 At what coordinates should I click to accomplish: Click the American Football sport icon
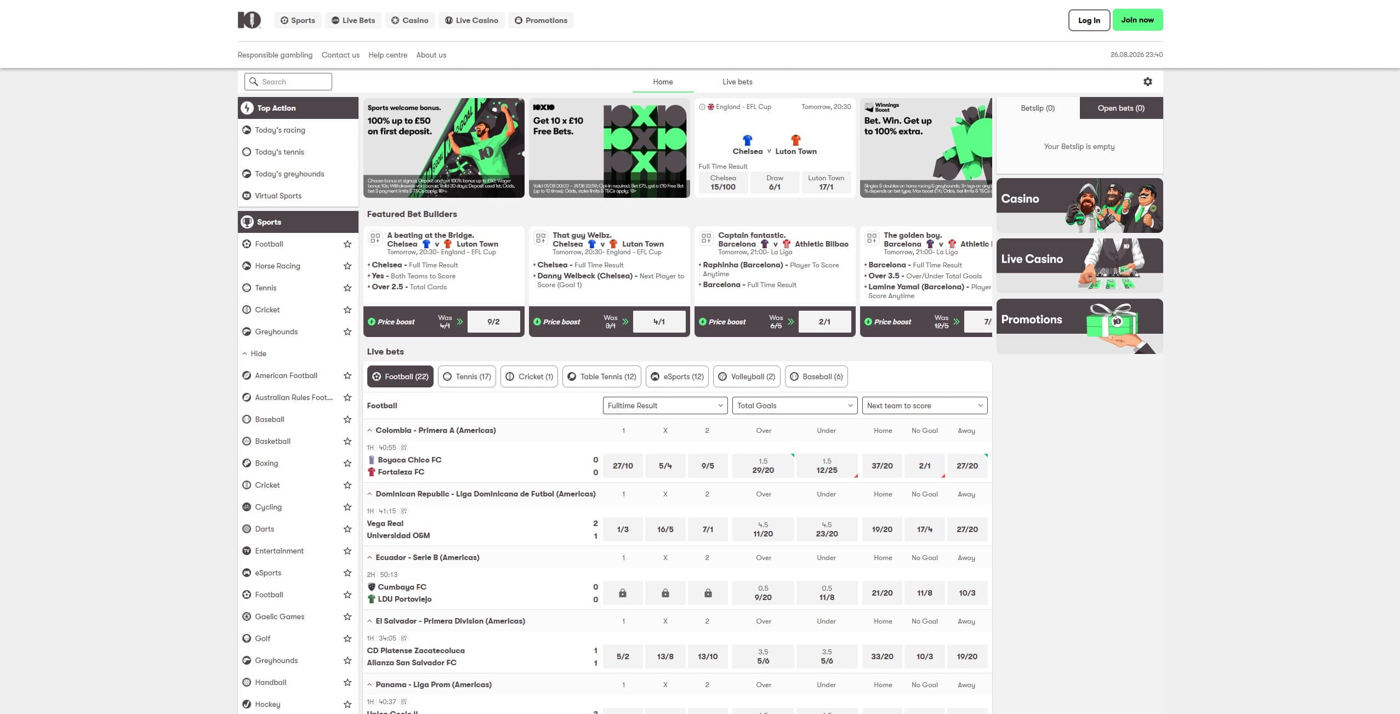coord(247,375)
